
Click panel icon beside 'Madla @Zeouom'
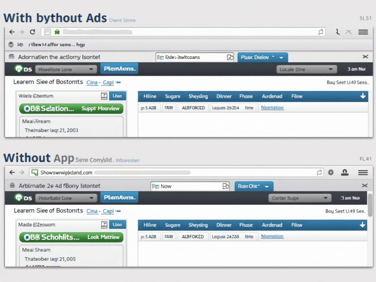click(104, 225)
